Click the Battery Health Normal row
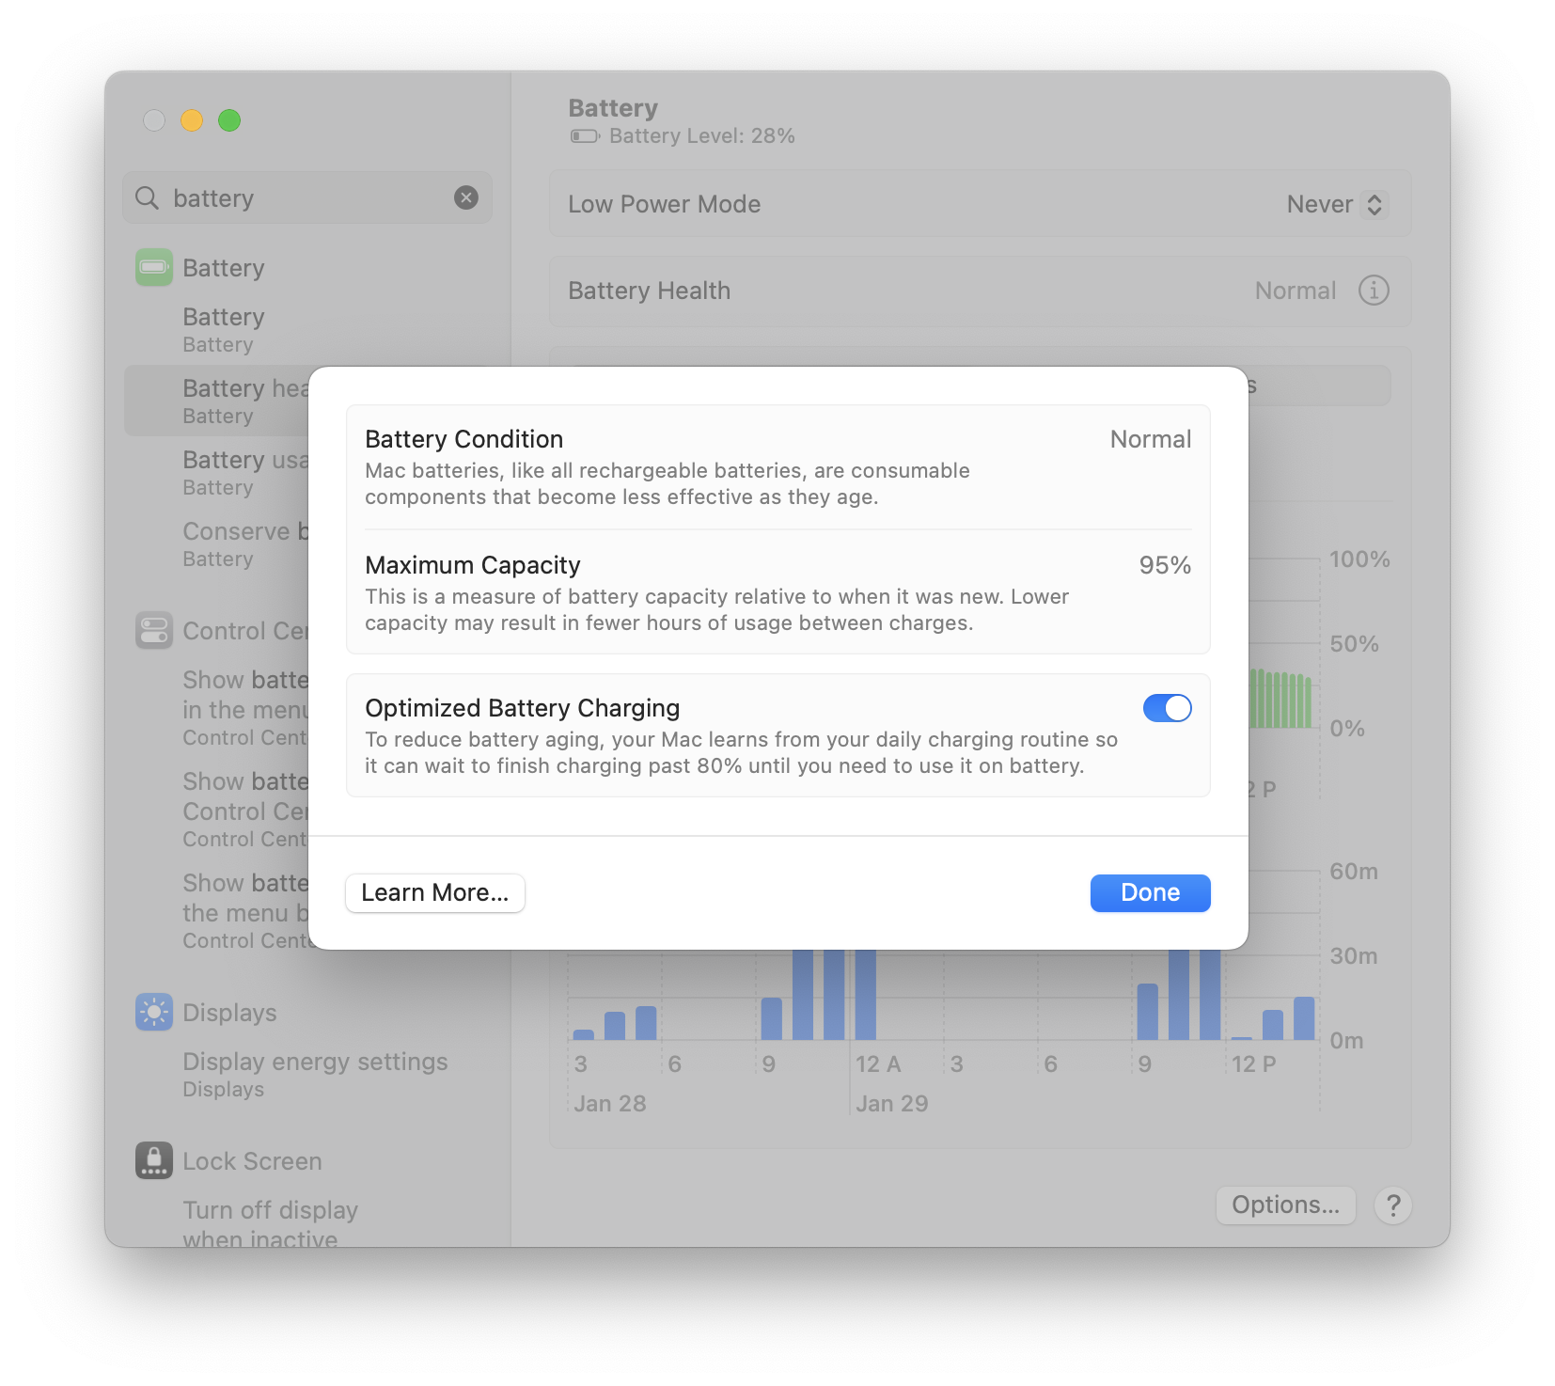 [x=980, y=291]
